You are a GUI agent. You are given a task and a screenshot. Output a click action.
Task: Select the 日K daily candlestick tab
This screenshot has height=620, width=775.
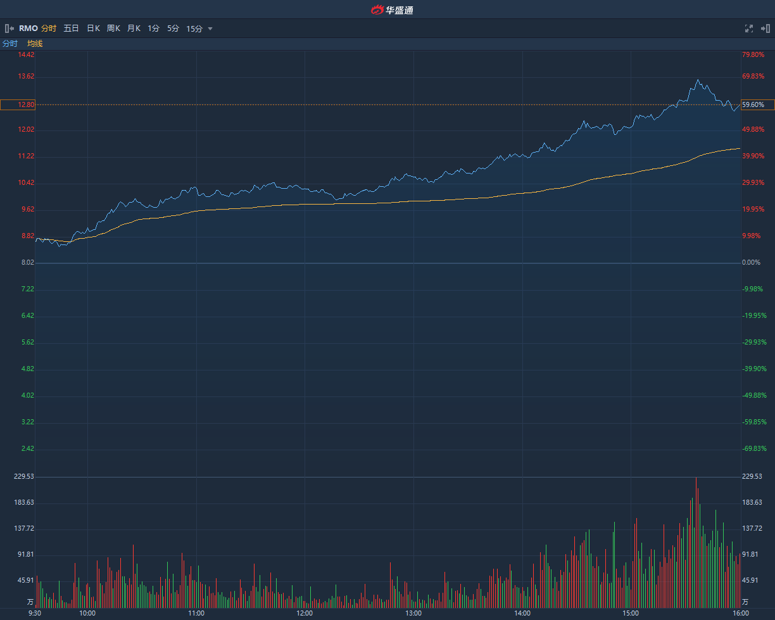pos(93,28)
